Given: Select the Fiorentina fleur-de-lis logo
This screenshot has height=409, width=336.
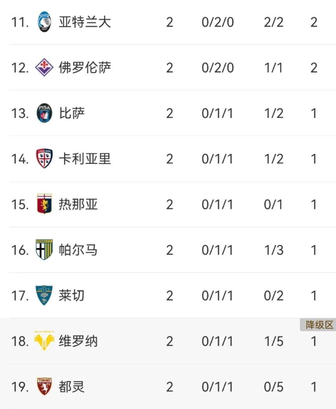Looking at the screenshot, I should [45, 67].
